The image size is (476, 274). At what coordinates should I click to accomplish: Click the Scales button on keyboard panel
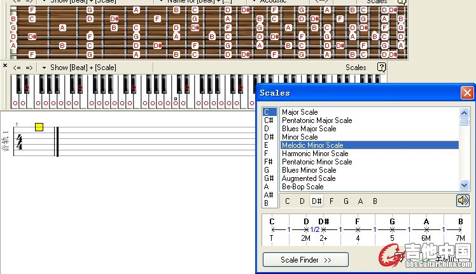(x=356, y=68)
